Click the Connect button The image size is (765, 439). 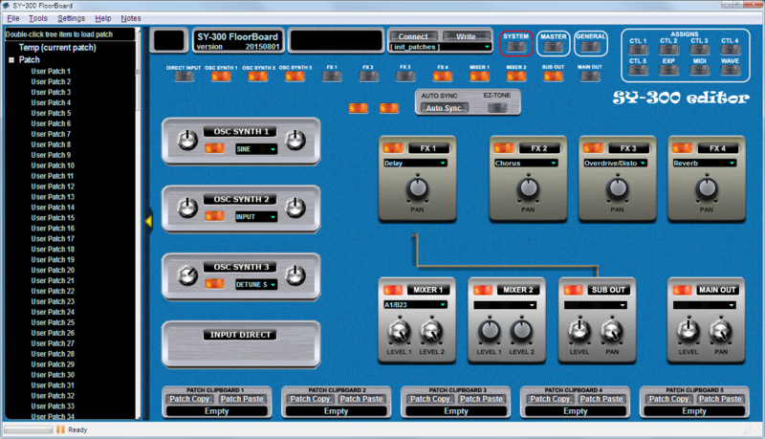[x=413, y=36]
